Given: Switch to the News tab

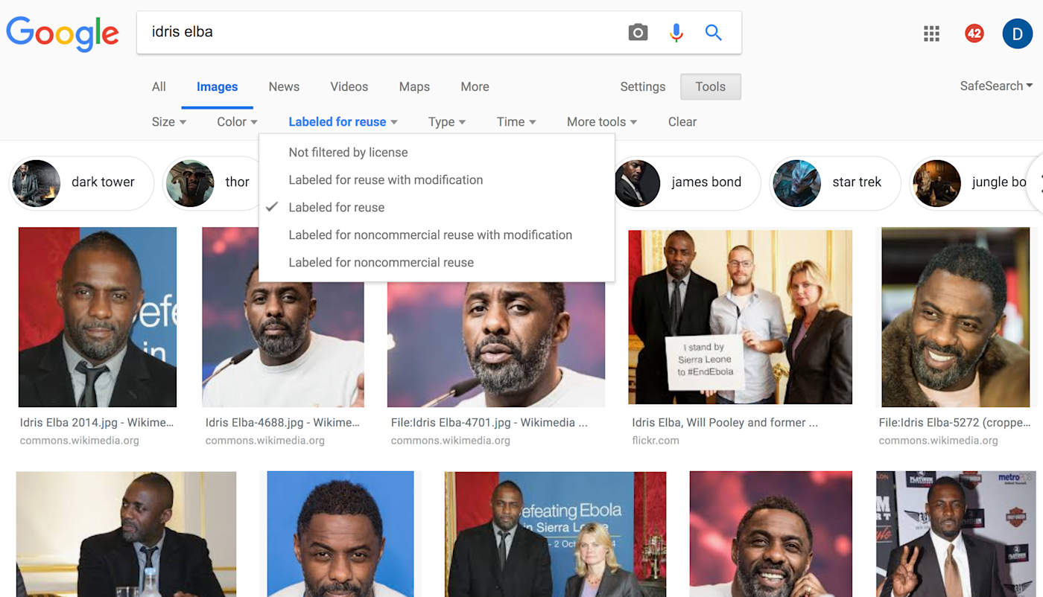Looking at the screenshot, I should [284, 87].
